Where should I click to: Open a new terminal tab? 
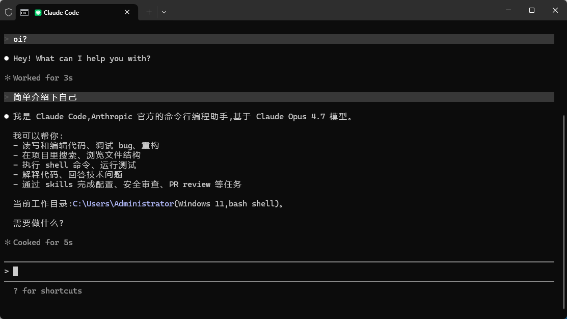149,12
